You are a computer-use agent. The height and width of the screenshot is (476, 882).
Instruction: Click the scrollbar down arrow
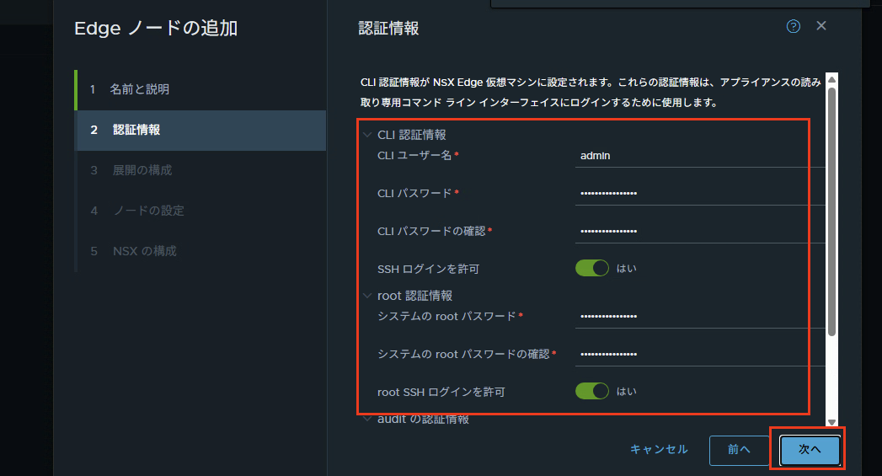pyautogui.click(x=832, y=422)
